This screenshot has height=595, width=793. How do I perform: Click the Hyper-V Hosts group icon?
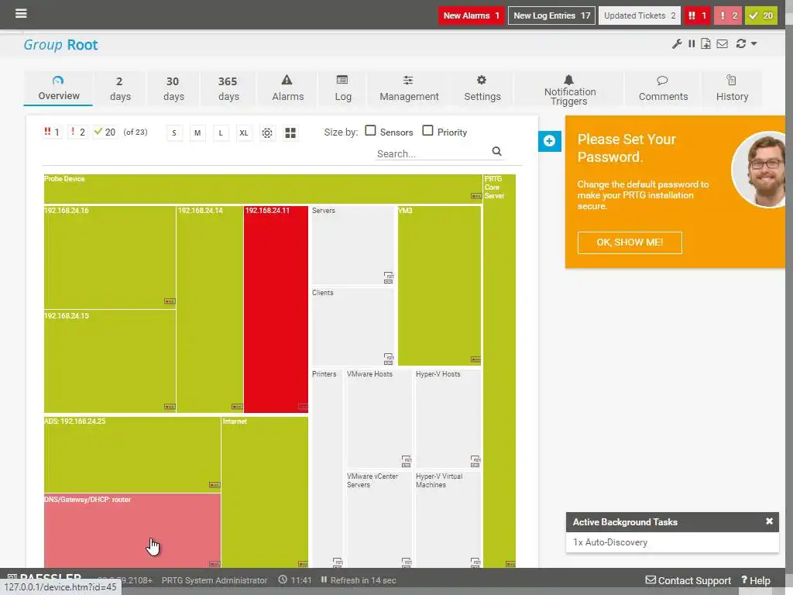pyautogui.click(x=475, y=461)
